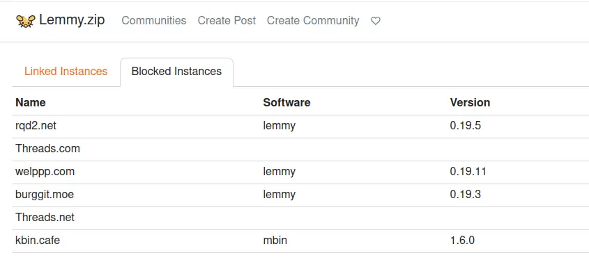Go to Lemmy.zip home title
Screen dimensions: 589x267
72,20
